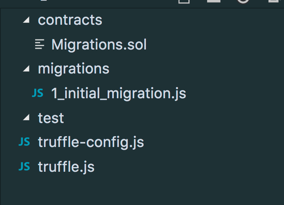Screen dimensions: 284x205
Task: Click JS icon beside 1_initial_migration.js
Action: (x=37, y=93)
